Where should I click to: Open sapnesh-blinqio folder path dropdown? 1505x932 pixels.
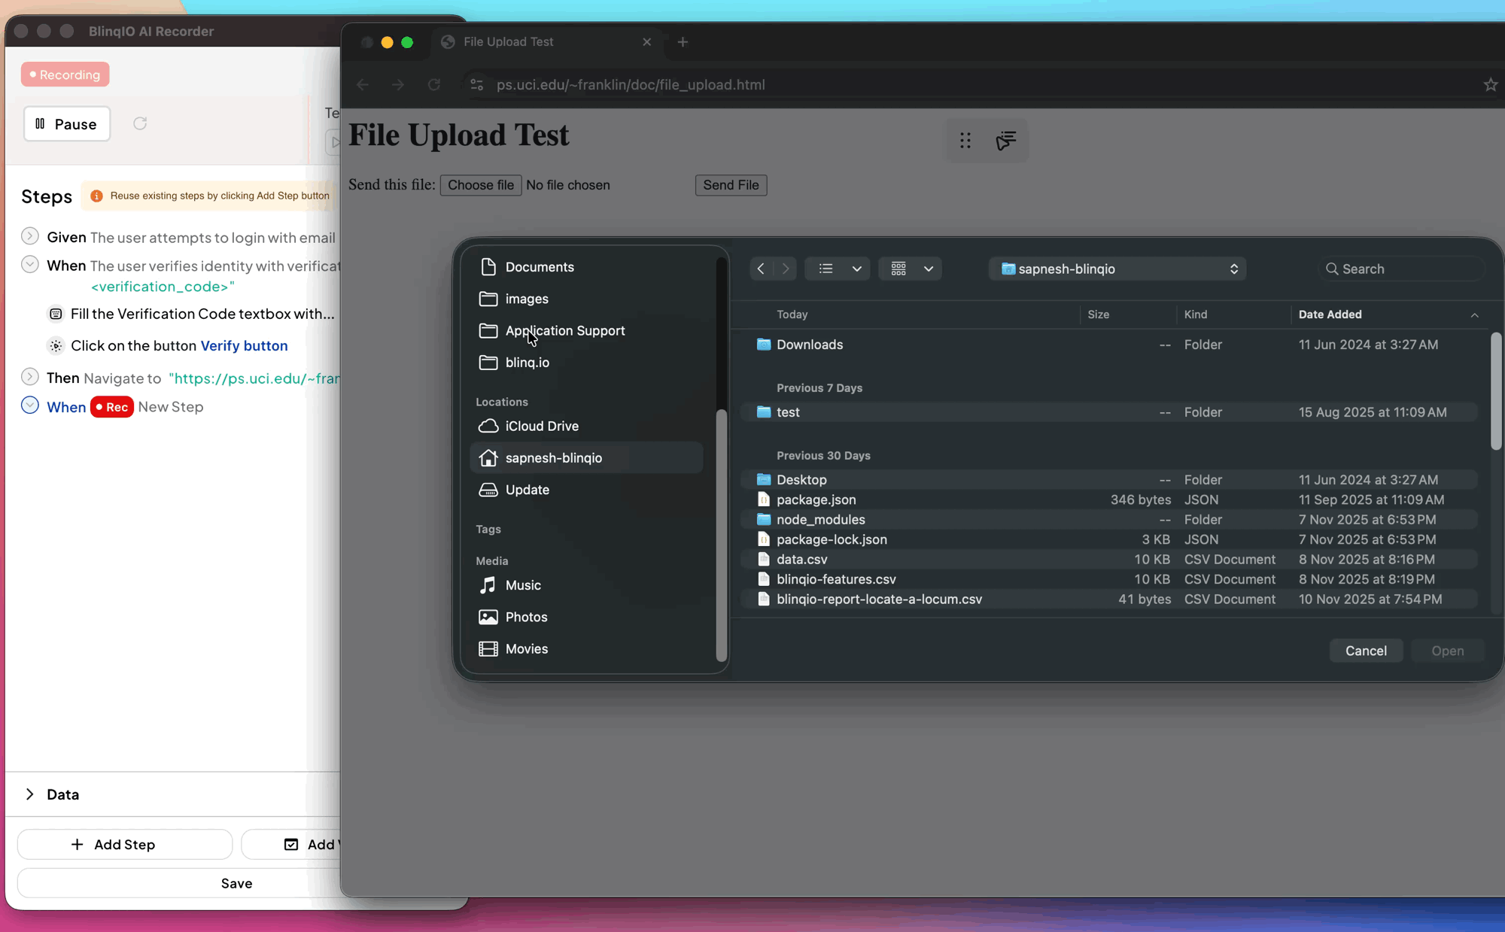1117,269
